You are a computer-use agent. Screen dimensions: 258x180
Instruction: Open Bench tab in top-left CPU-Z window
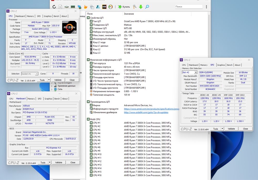(x=56, y=16)
